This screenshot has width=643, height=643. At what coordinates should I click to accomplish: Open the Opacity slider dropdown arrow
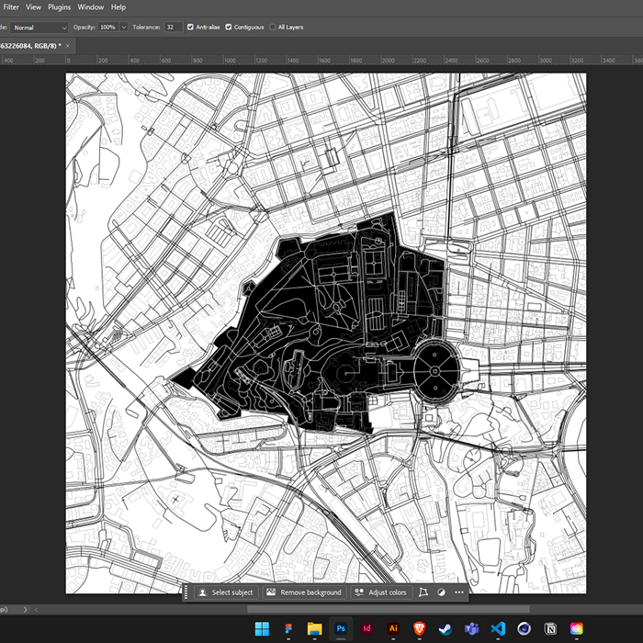pos(123,28)
